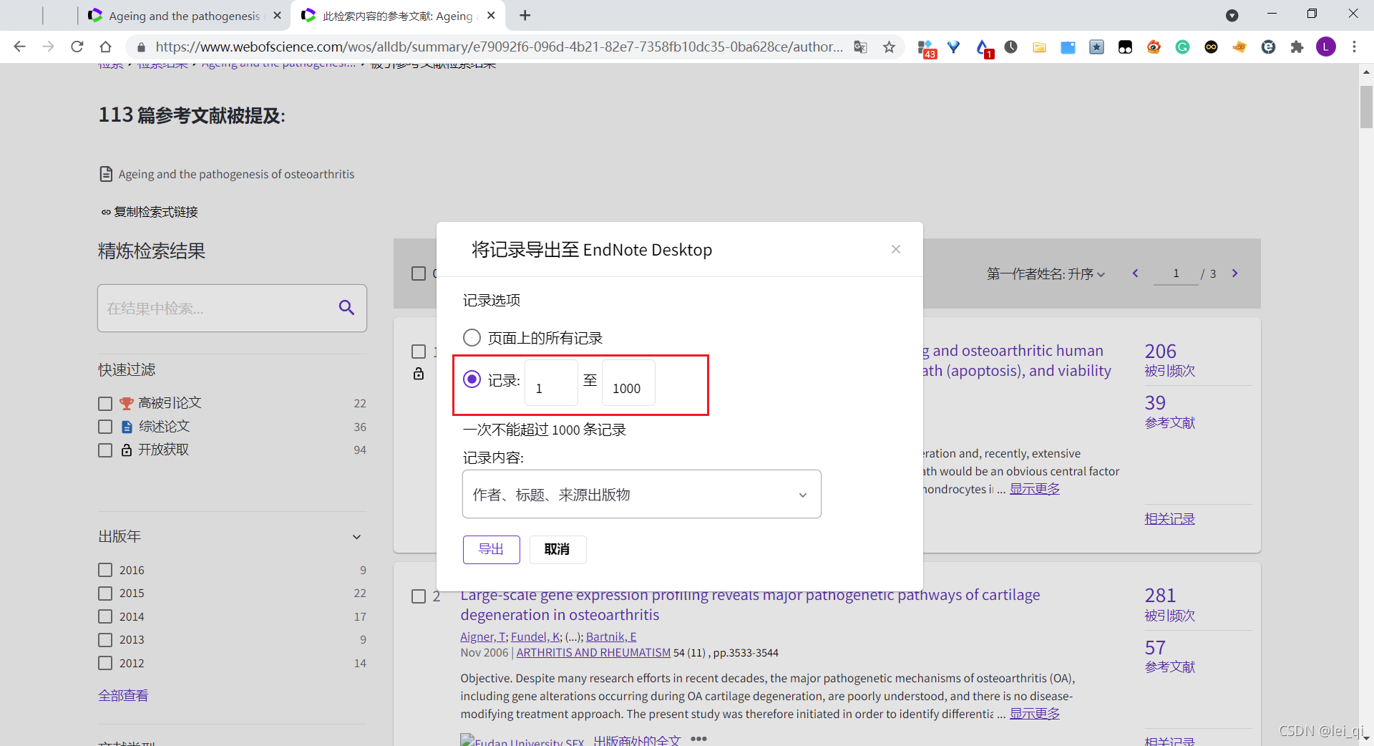Open new browser tab with plus button

click(x=525, y=15)
